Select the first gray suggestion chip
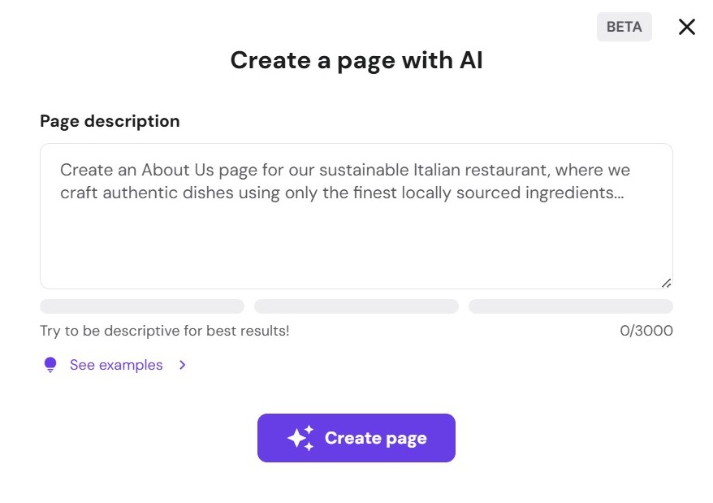The image size is (713, 503). (141, 306)
